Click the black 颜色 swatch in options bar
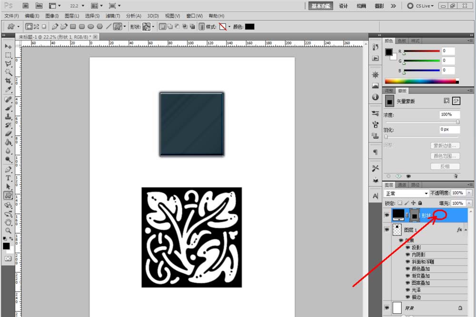The width and height of the screenshot is (476, 317). click(x=249, y=27)
